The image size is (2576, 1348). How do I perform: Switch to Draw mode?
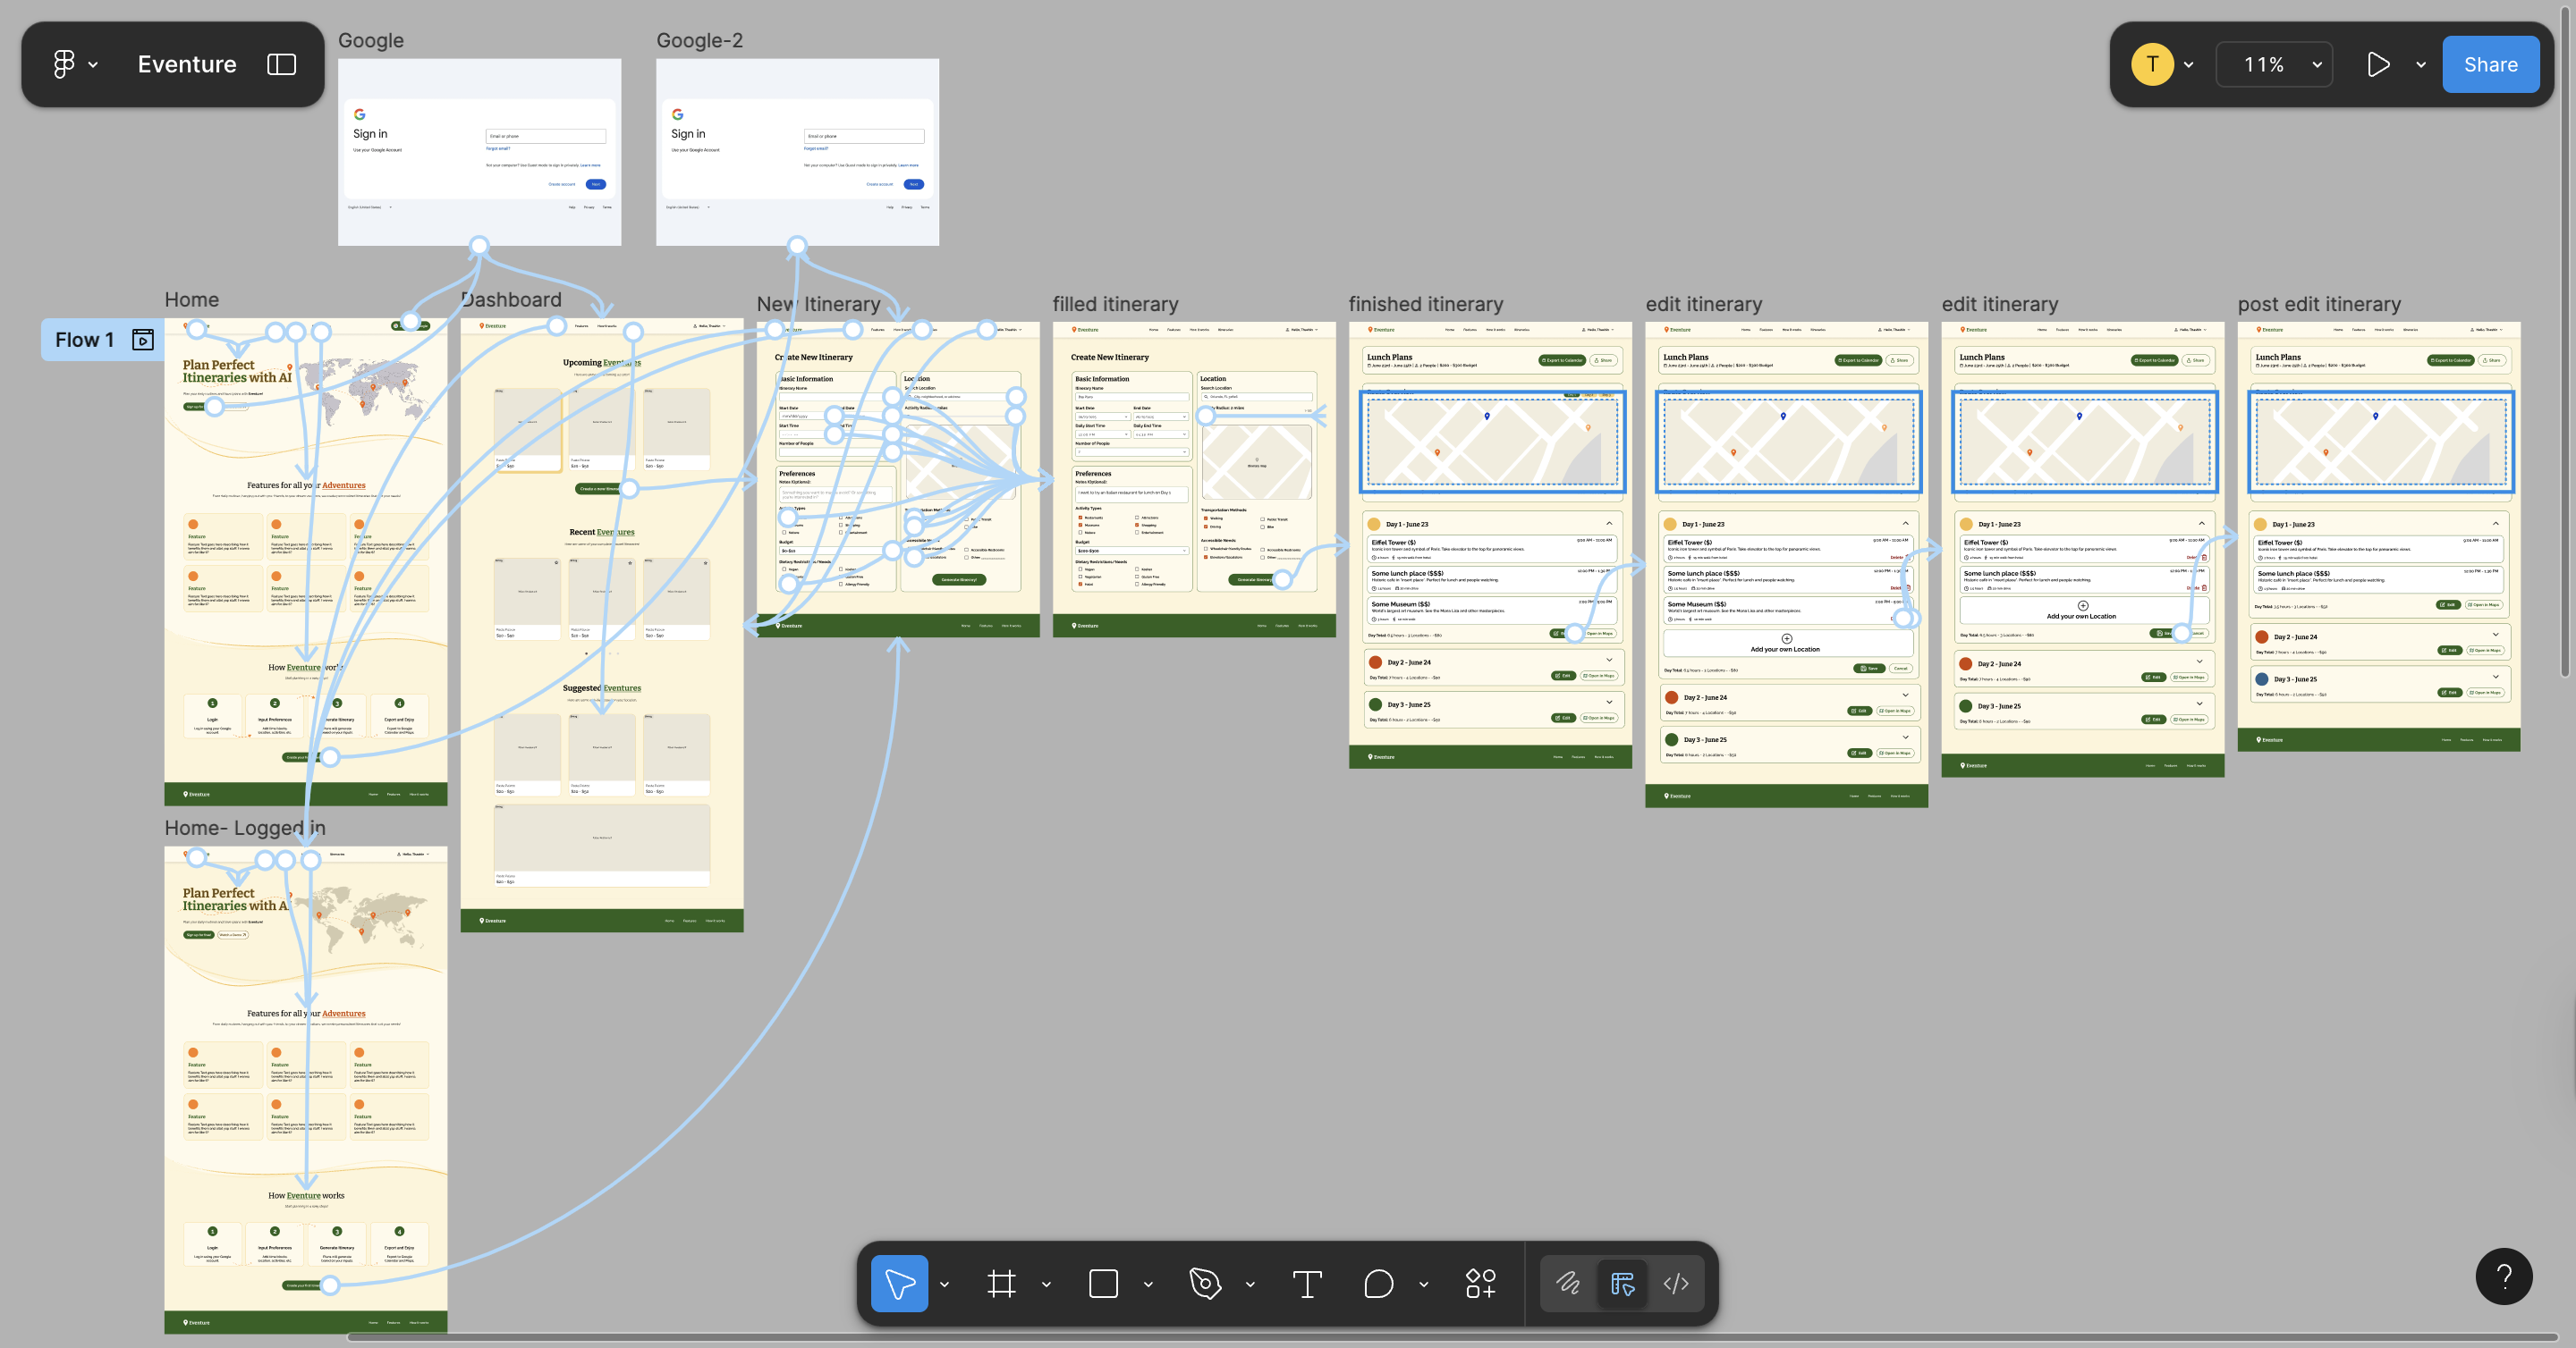tap(1567, 1283)
